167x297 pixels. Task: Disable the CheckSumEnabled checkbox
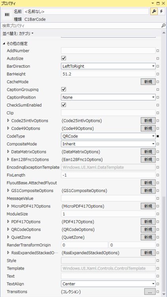64,105
